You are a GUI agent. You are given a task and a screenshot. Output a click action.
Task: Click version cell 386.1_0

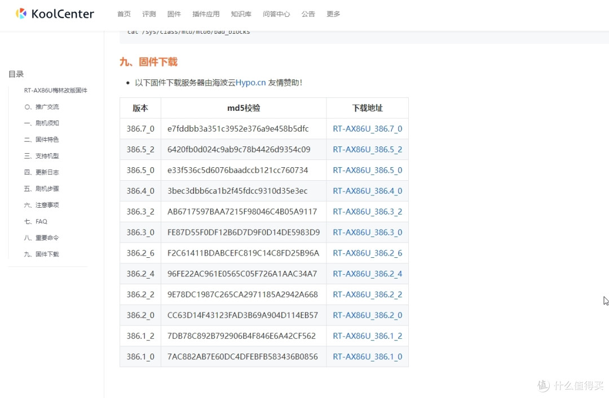pyautogui.click(x=140, y=357)
